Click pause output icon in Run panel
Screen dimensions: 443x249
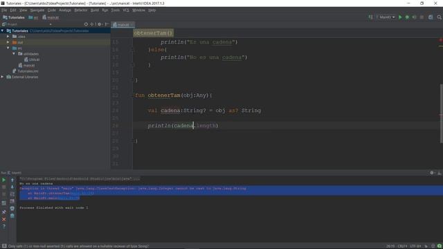coord(4,194)
